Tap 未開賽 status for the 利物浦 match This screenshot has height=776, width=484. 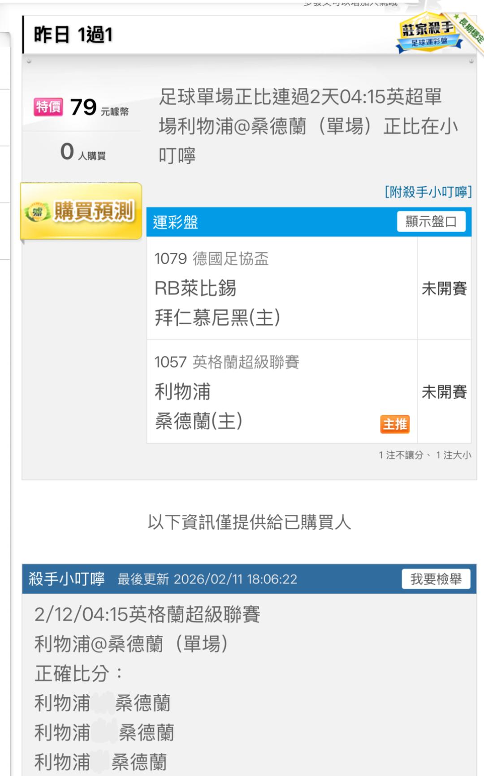(444, 392)
